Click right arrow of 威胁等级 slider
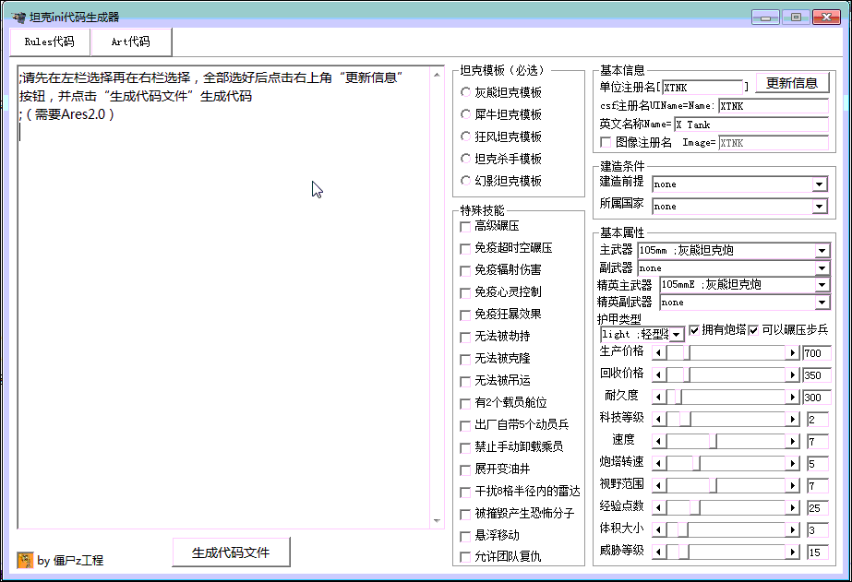The width and height of the screenshot is (852, 582). point(792,552)
